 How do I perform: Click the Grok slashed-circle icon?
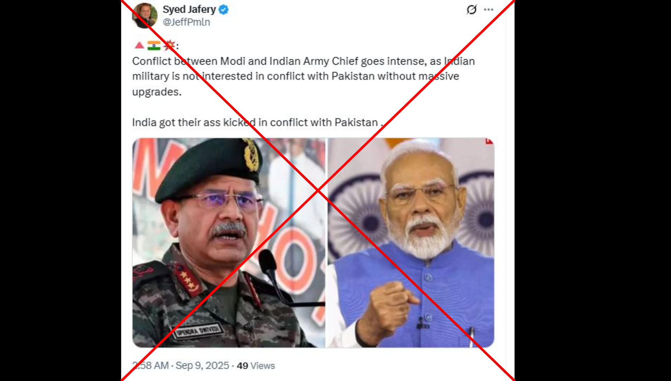471,10
